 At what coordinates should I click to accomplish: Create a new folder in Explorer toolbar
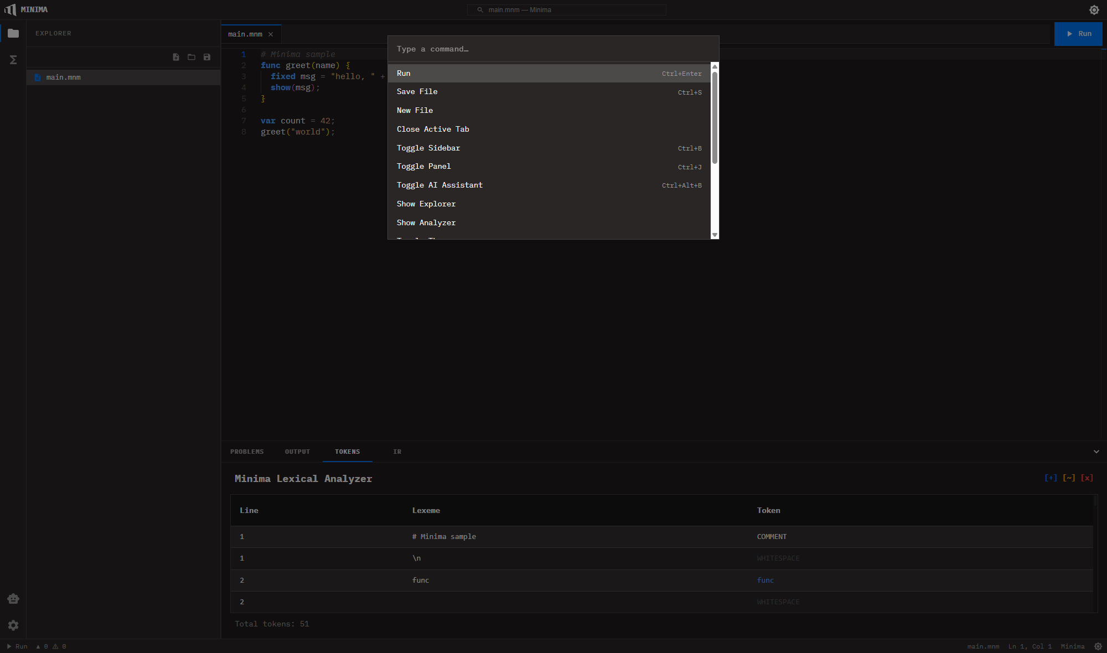click(x=192, y=57)
